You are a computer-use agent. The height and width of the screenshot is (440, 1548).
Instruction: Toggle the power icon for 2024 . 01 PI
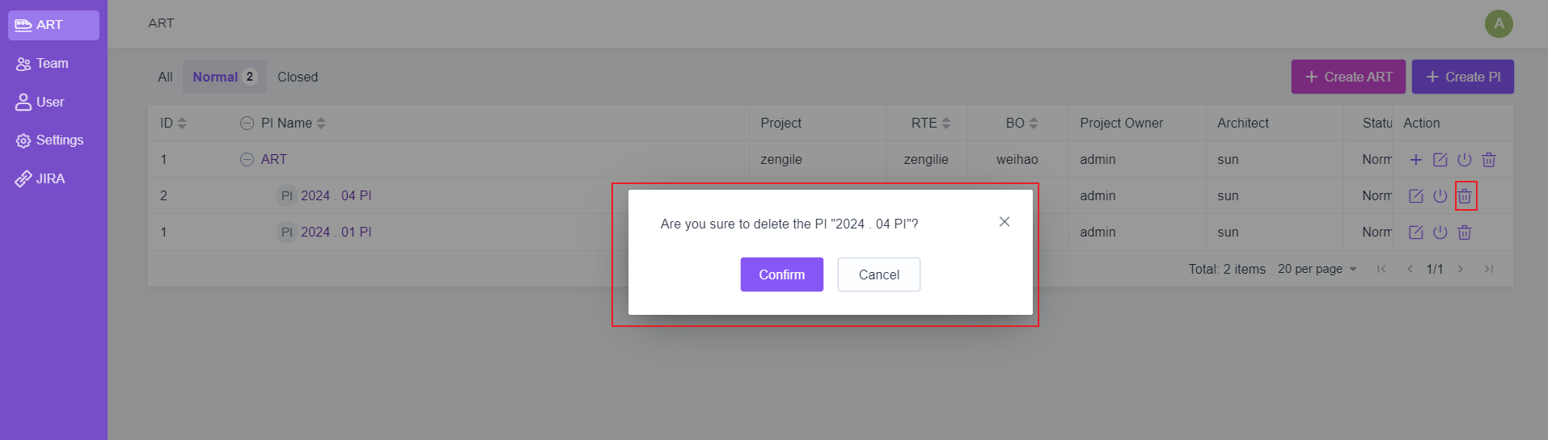pyautogui.click(x=1440, y=233)
